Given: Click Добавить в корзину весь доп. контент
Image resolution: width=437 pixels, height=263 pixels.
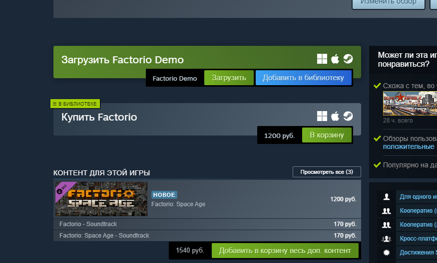Looking at the screenshot, I should 285,251.
